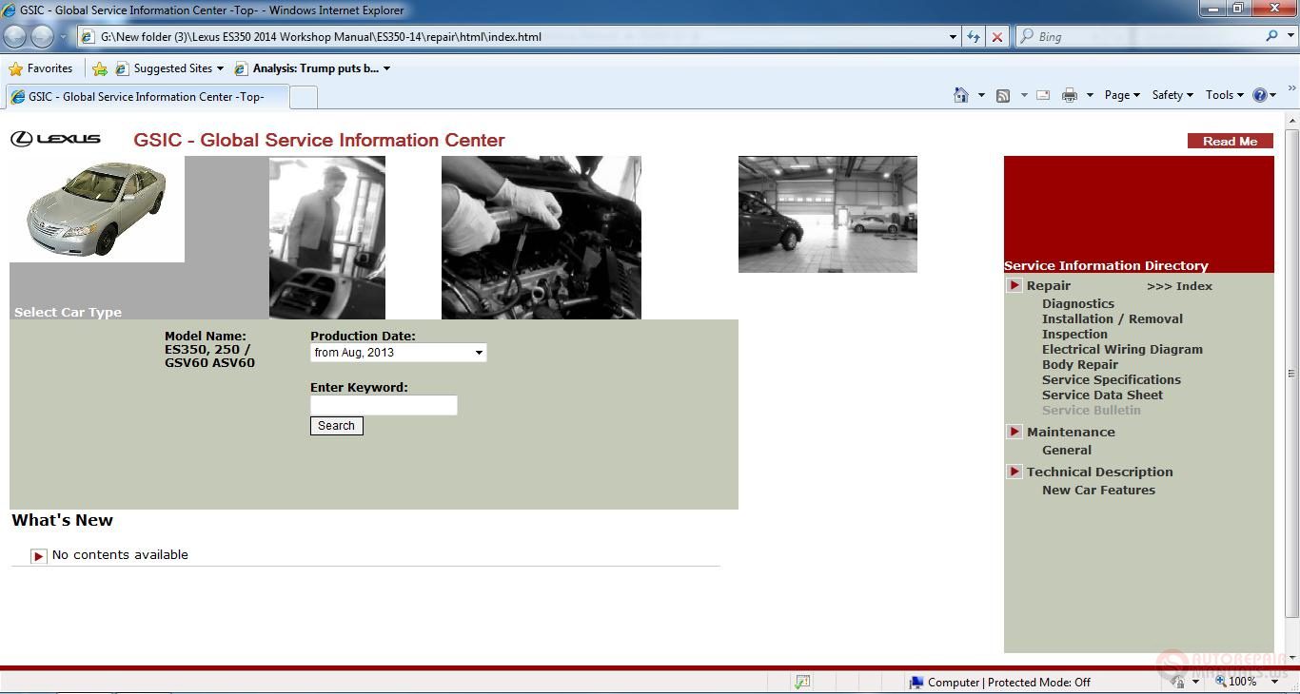Open the Tools menu
The height and width of the screenshot is (694, 1300).
(1224, 95)
